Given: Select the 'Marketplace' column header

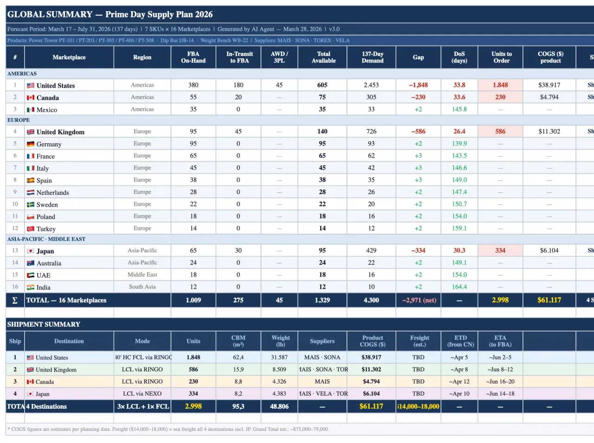Looking at the screenshot, I should click(x=69, y=58).
